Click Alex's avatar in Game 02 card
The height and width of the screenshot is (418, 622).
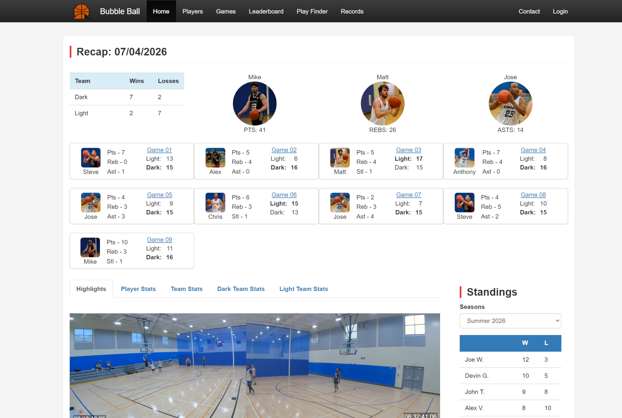[x=215, y=158]
